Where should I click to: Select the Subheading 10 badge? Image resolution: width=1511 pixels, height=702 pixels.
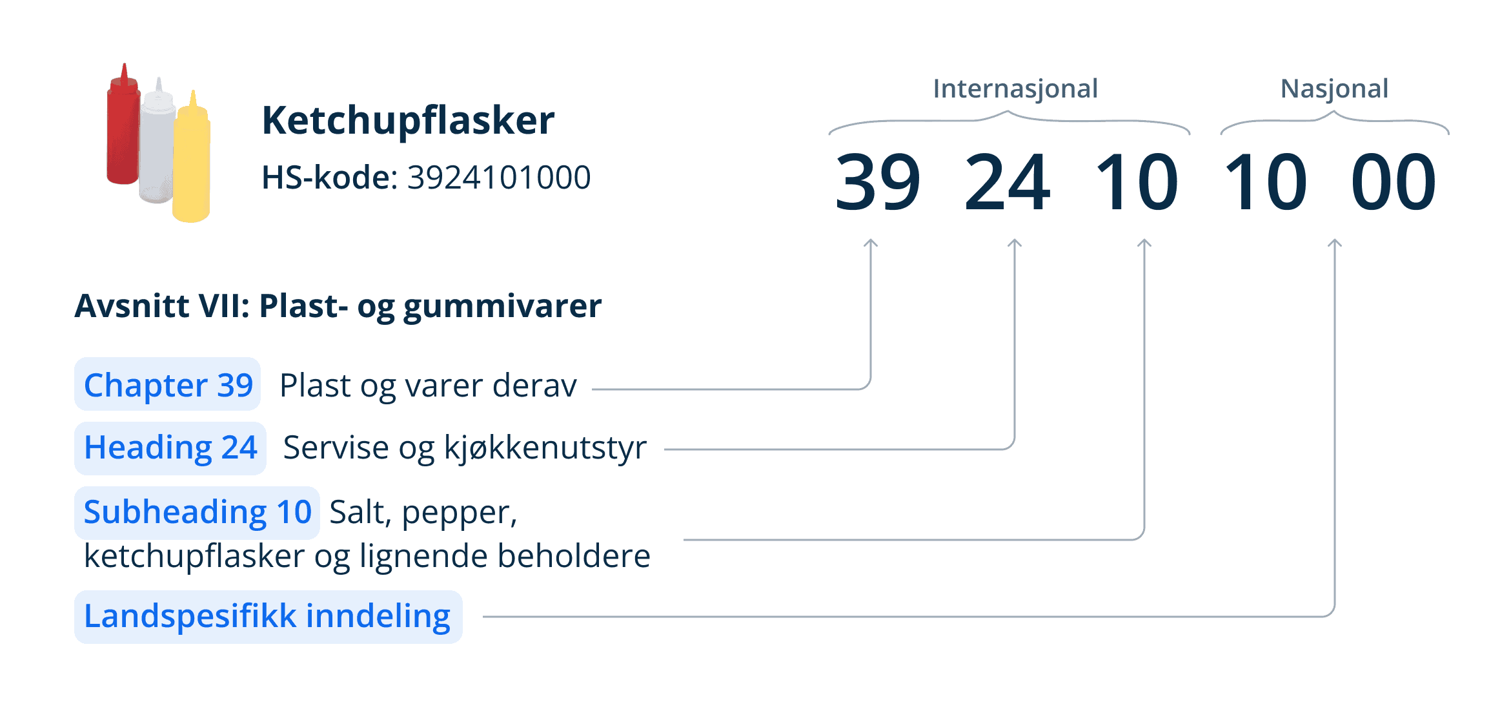click(198, 513)
